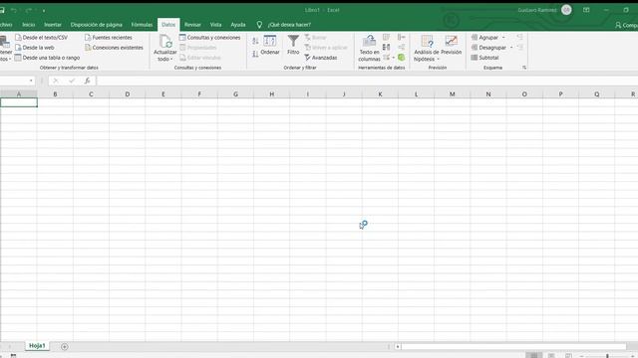Viewport: 638px width, 358px height.
Task: Open the Ordenar sort dialog
Action: (270, 46)
